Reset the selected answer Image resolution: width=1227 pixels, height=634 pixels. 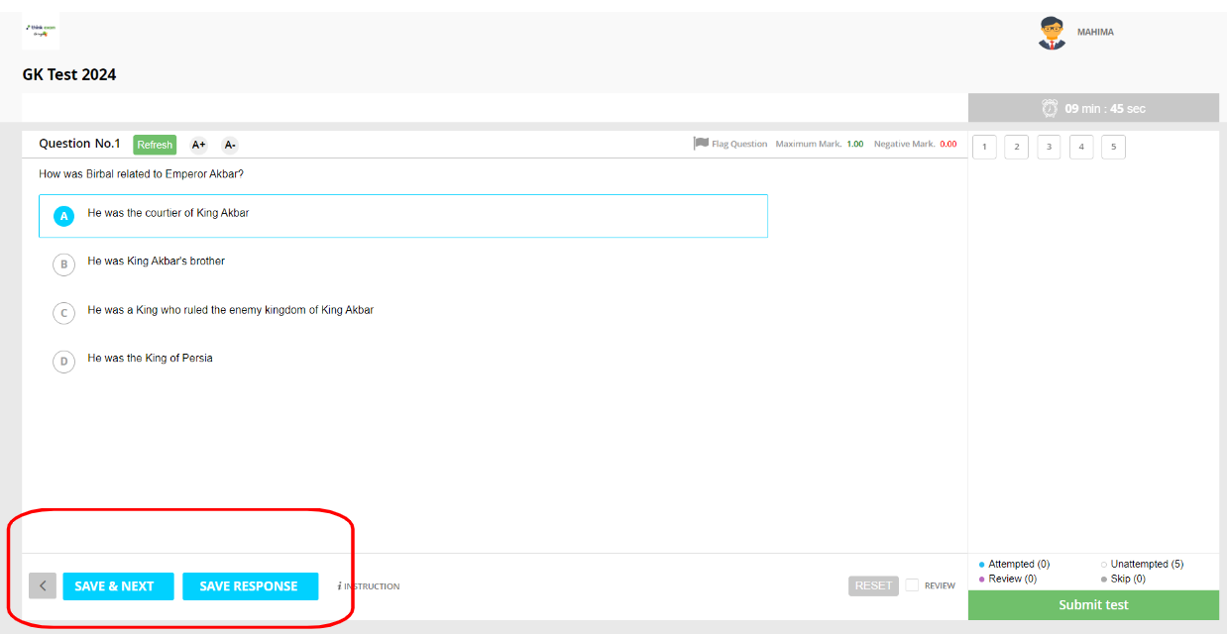[x=873, y=585]
